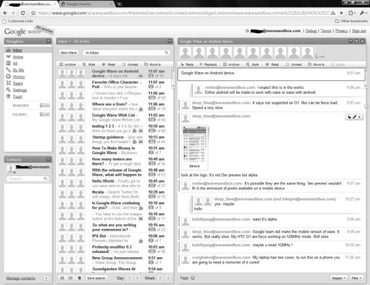Open 'Profanity-modifier 0.3 released!' wave
This screenshot has width=370, height=285.
pyautogui.click(x=115, y=249)
